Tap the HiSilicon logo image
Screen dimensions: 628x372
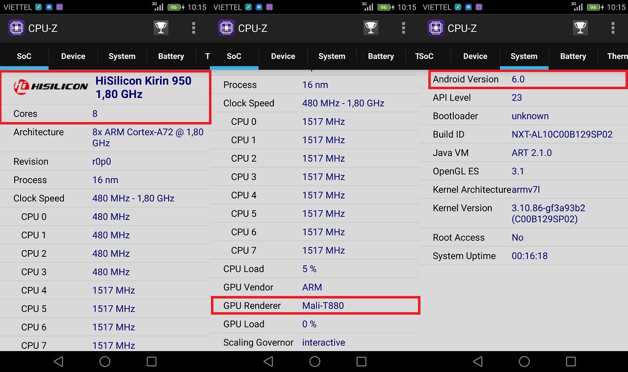coord(51,86)
